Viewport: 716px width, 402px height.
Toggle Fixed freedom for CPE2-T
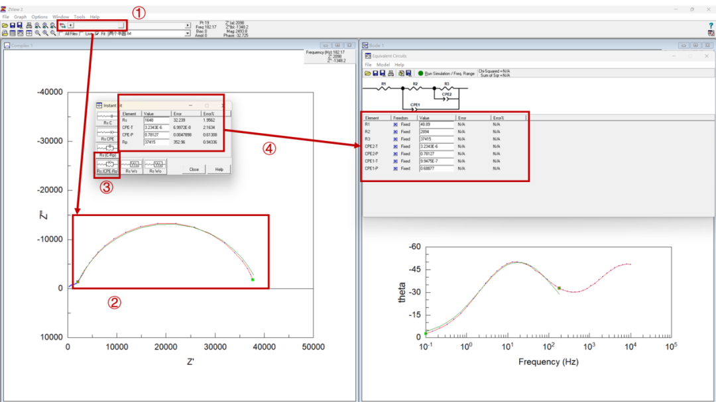[x=395, y=146]
